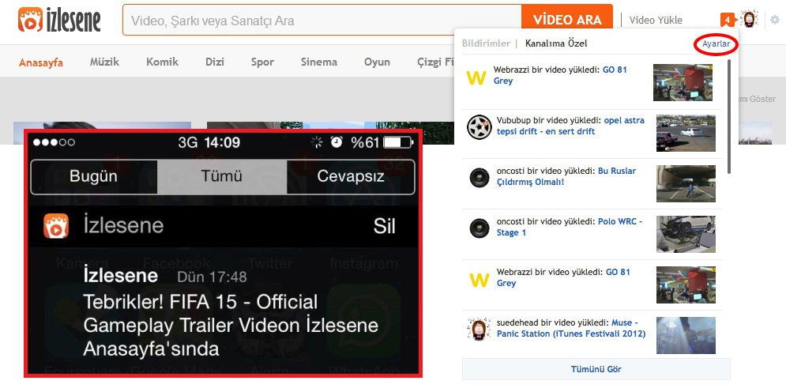Screen dimensions: 786x392
Task: Select the Anasayfa navigation item
Action: 41,62
